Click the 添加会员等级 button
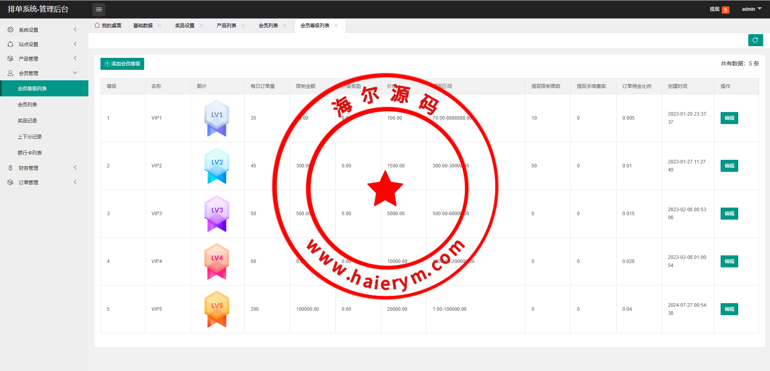The width and height of the screenshot is (770, 371). click(x=122, y=64)
